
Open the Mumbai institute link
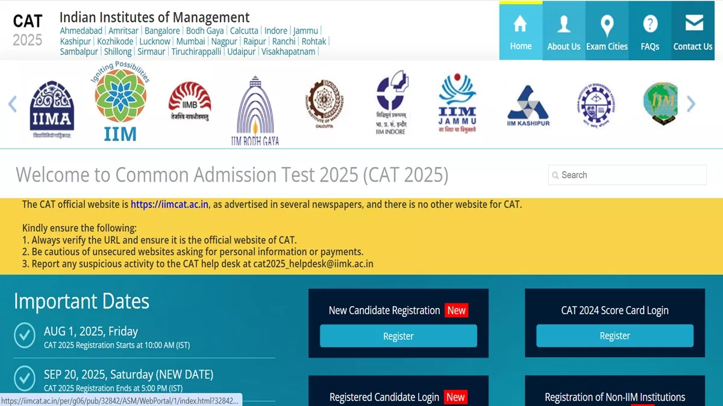[191, 42]
